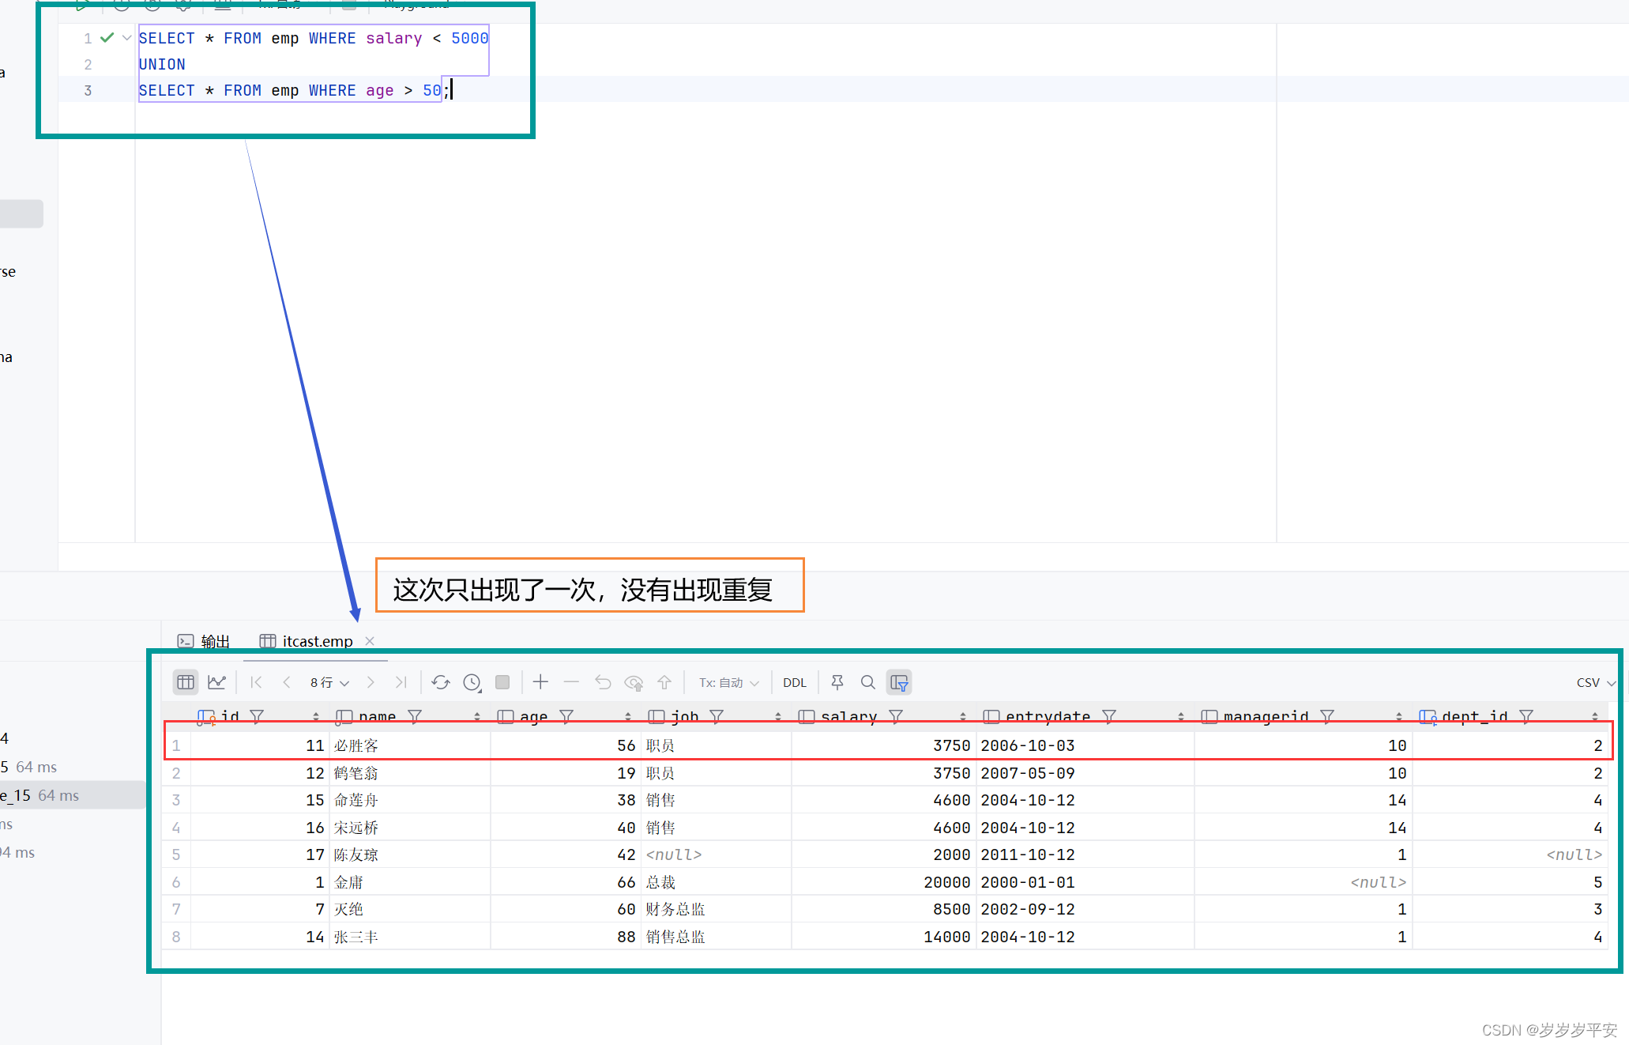1629x1045 pixels.
Task: Preview pending changes
Action: 634,682
